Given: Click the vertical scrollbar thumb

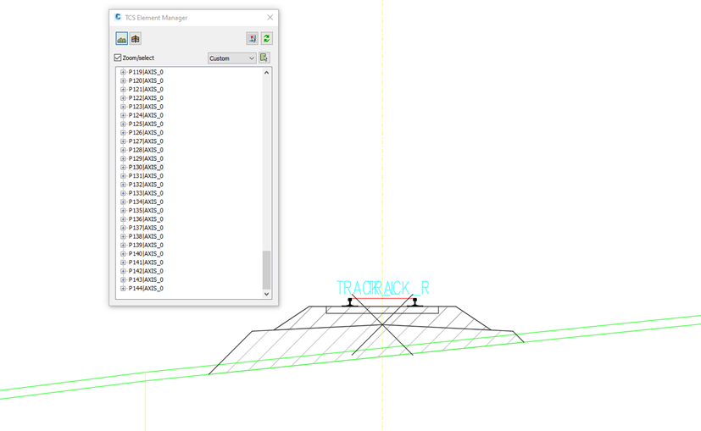Looking at the screenshot, I should click(266, 269).
